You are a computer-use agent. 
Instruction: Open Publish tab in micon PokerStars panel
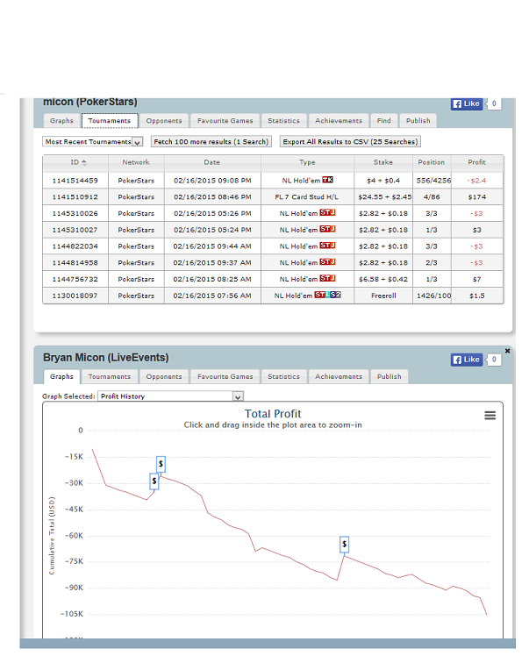pyautogui.click(x=418, y=120)
